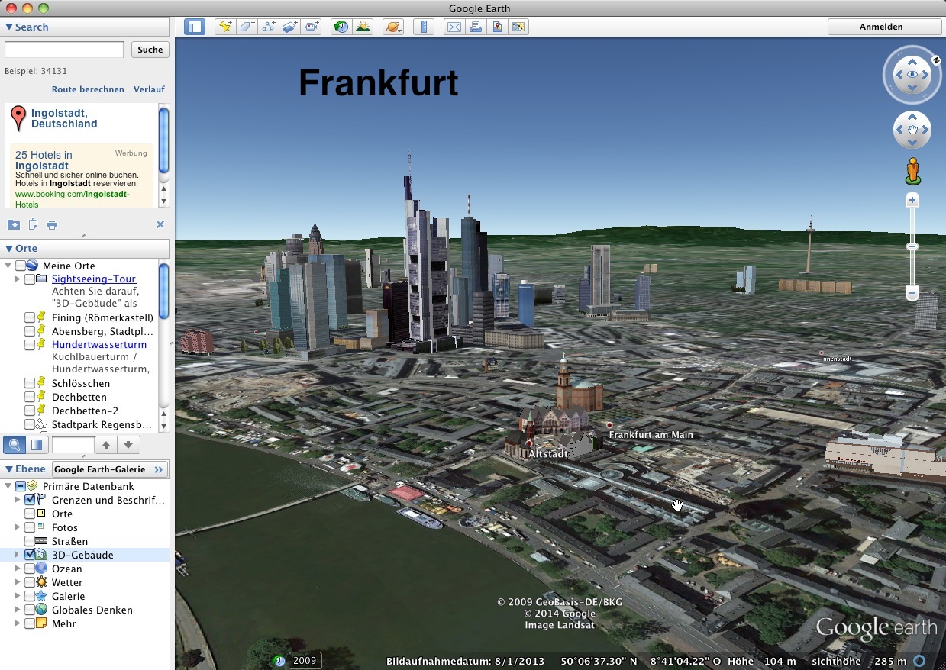
Task: Expand the Fotos layer
Action: click(x=18, y=527)
